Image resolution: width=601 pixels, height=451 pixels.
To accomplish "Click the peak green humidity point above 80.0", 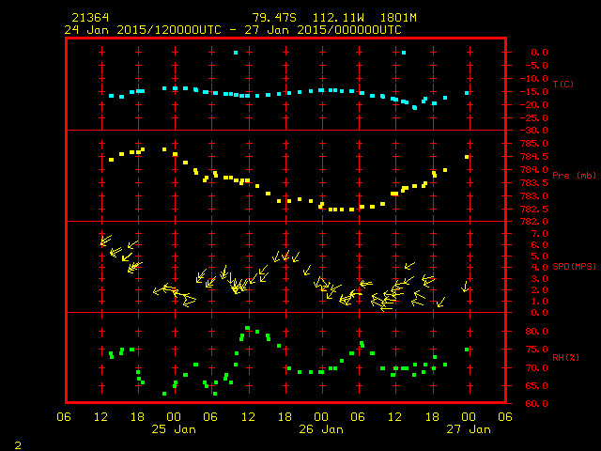I will [248, 328].
